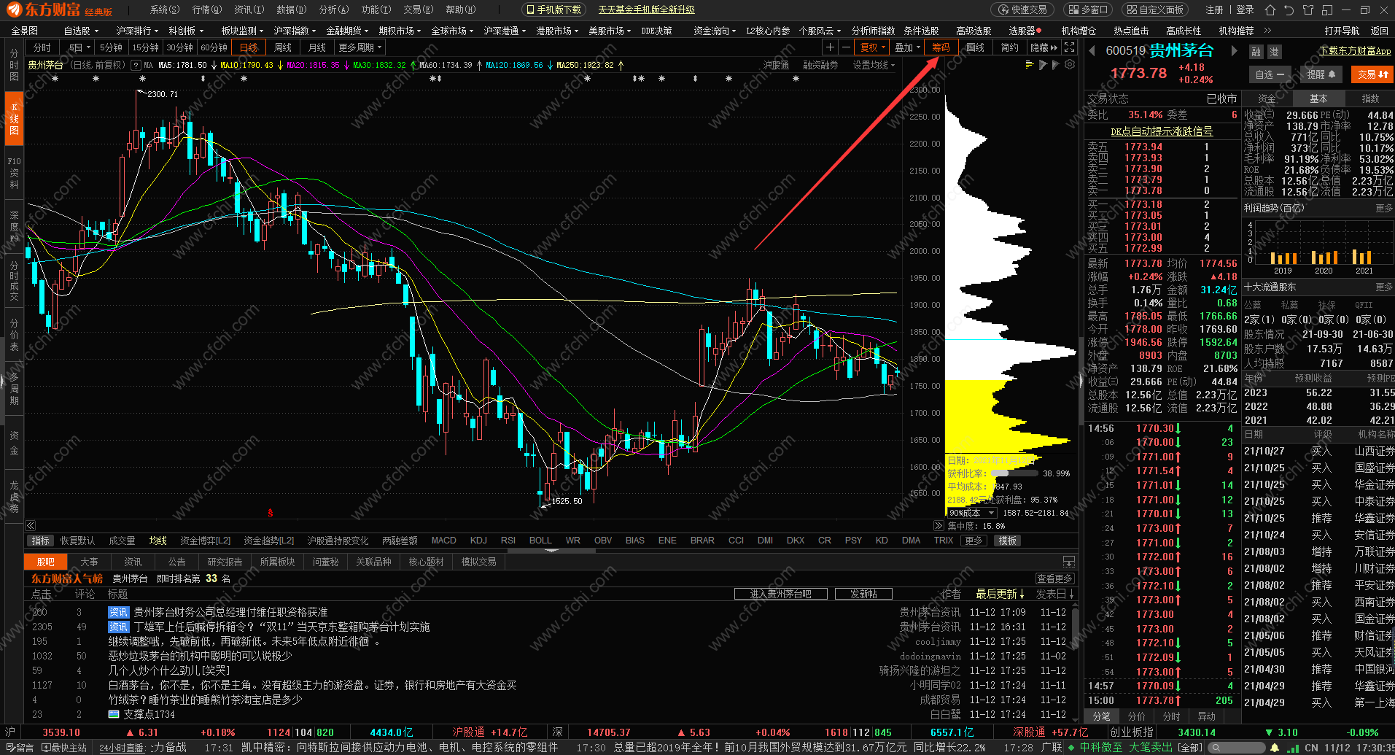
Task: Click the 发新帖 new post button
Action: pos(863,594)
